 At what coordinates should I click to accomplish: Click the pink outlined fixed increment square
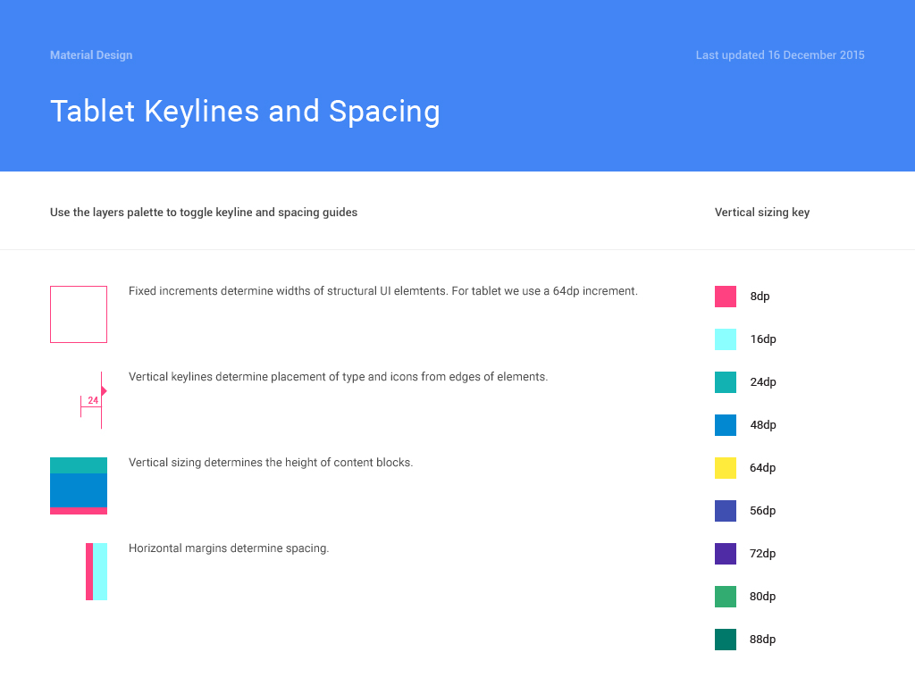point(79,314)
